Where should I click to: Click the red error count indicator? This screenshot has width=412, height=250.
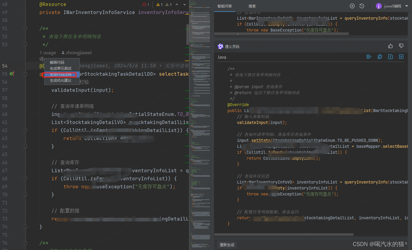tap(146, 4)
